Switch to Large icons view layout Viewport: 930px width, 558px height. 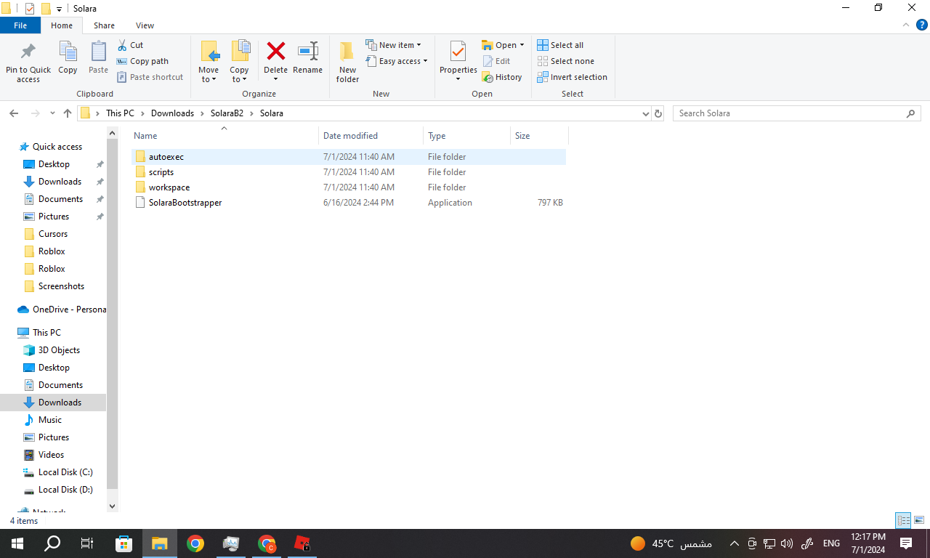tap(919, 520)
